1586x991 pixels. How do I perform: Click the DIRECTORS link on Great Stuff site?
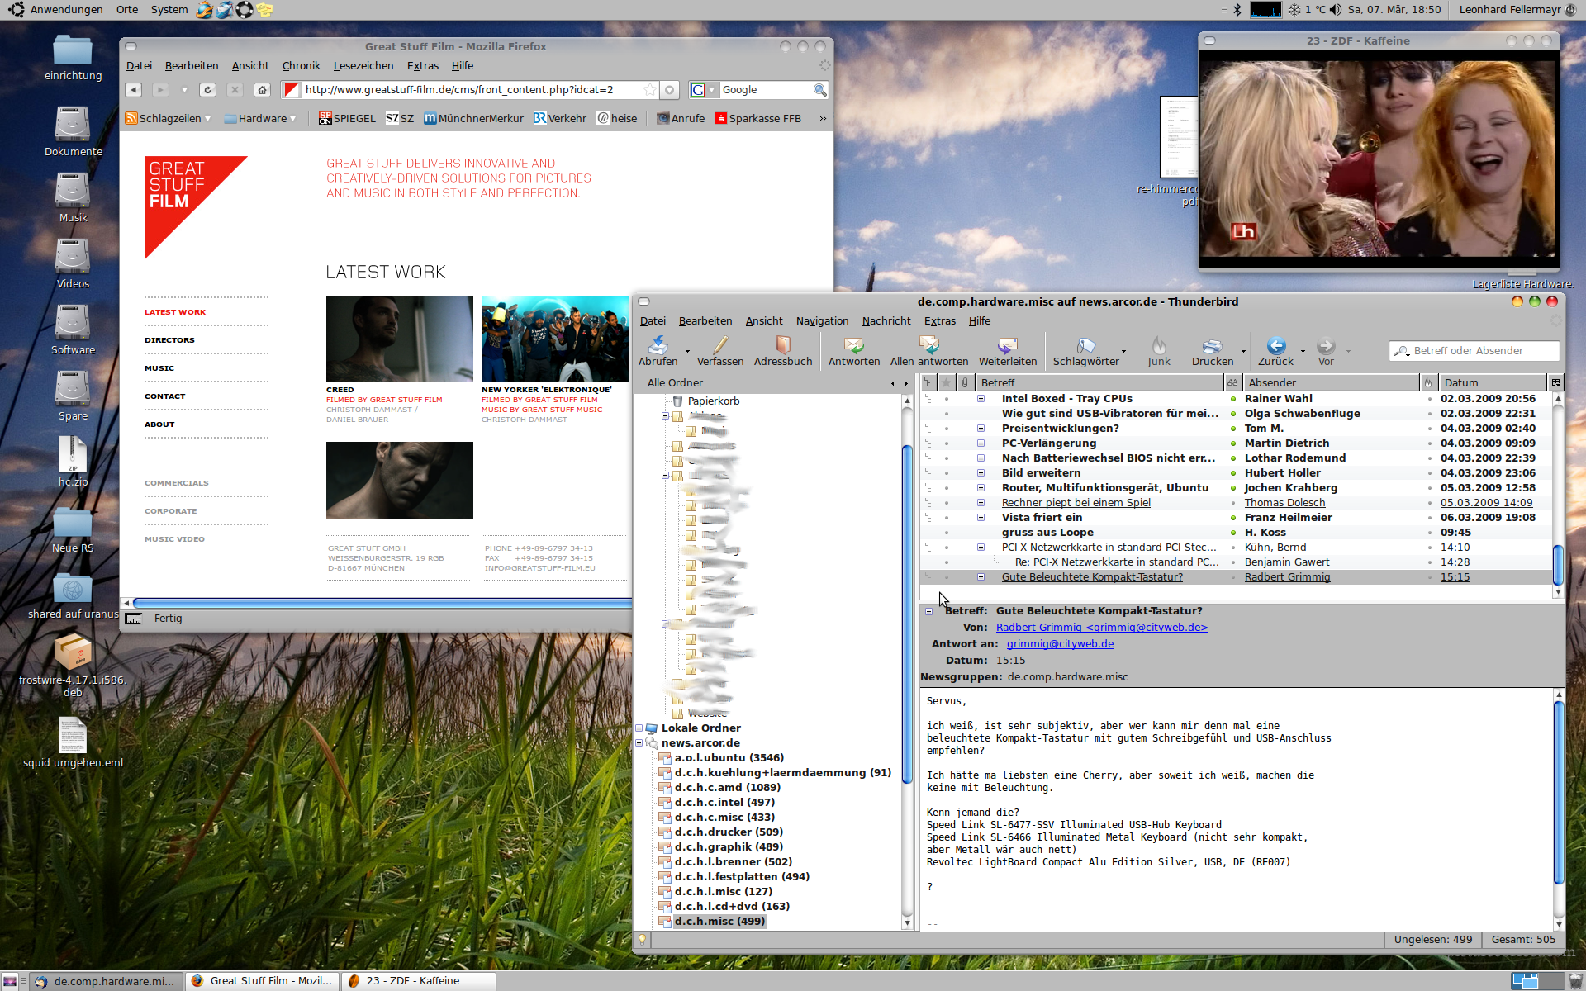pos(169,340)
